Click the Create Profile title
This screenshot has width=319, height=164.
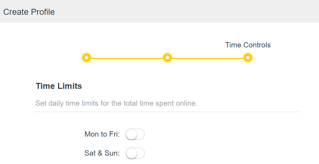pyautogui.click(x=29, y=12)
